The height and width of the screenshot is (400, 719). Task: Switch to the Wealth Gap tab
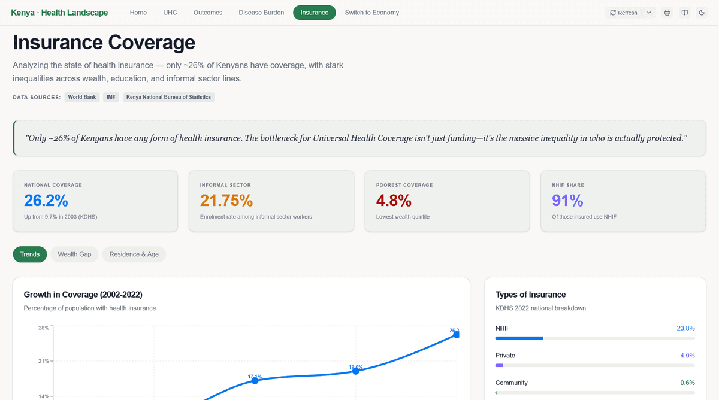click(x=74, y=254)
